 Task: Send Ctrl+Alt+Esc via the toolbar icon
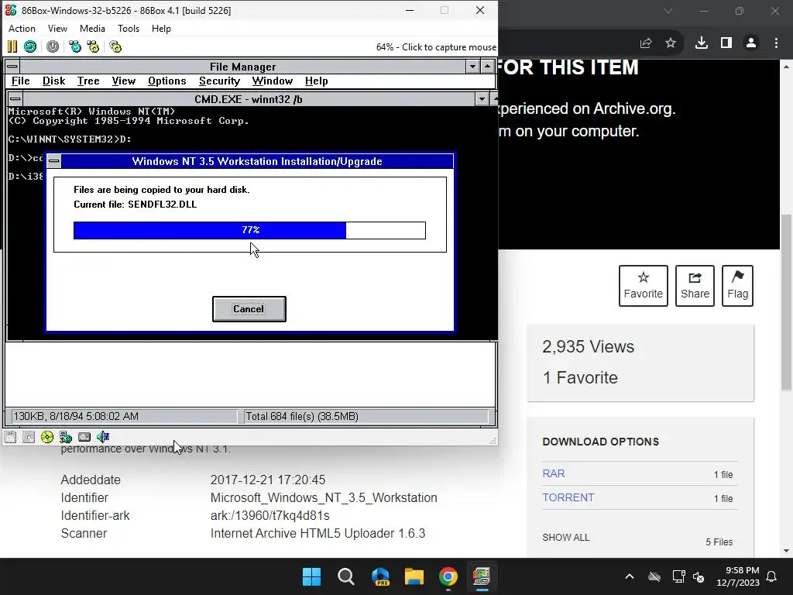coord(93,47)
